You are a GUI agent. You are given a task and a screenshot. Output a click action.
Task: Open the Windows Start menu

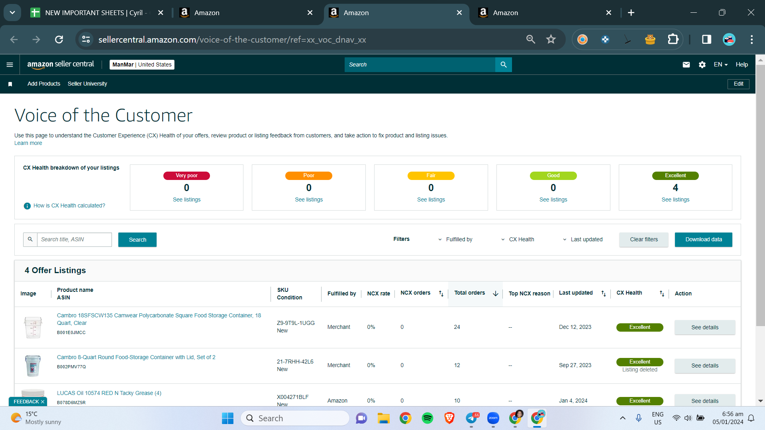click(228, 418)
